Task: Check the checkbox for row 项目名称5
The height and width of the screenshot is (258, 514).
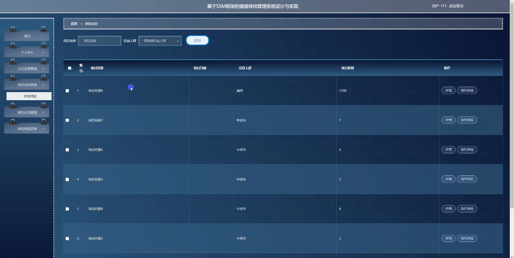Action: (67, 179)
